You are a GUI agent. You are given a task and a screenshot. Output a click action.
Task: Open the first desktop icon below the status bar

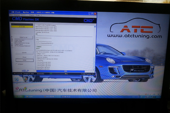pos(16,79)
